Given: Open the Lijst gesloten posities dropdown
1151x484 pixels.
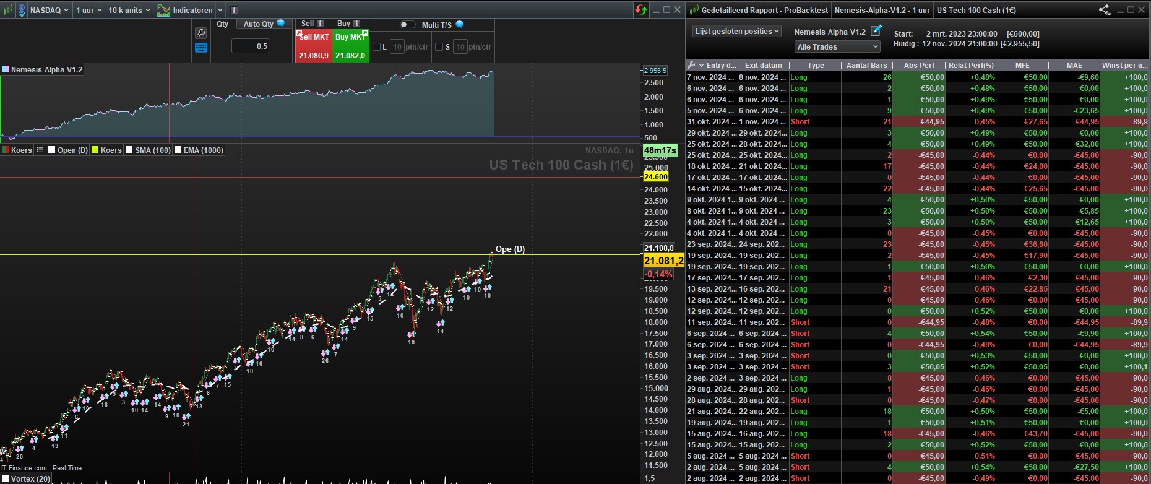Looking at the screenshot, I should [737, 31].
